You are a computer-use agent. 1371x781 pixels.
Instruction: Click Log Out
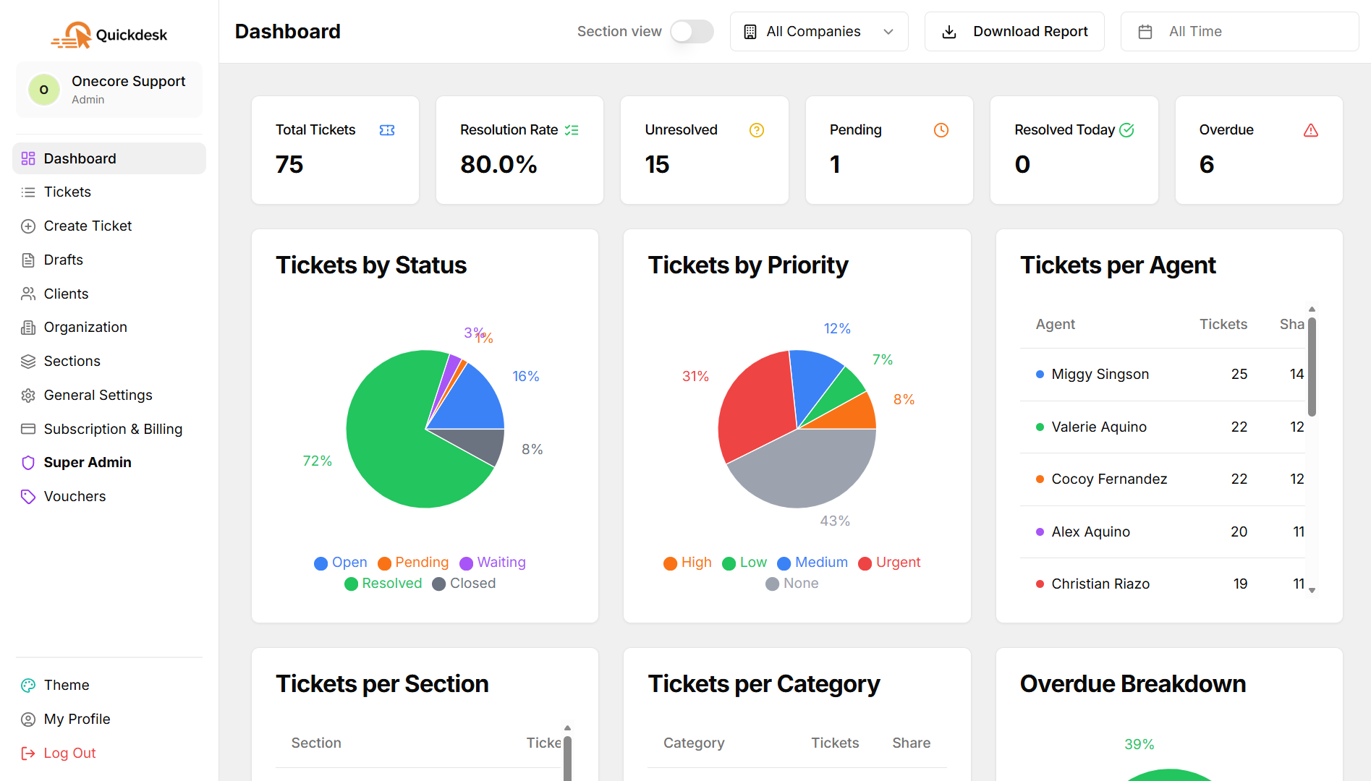click(109, 754)
